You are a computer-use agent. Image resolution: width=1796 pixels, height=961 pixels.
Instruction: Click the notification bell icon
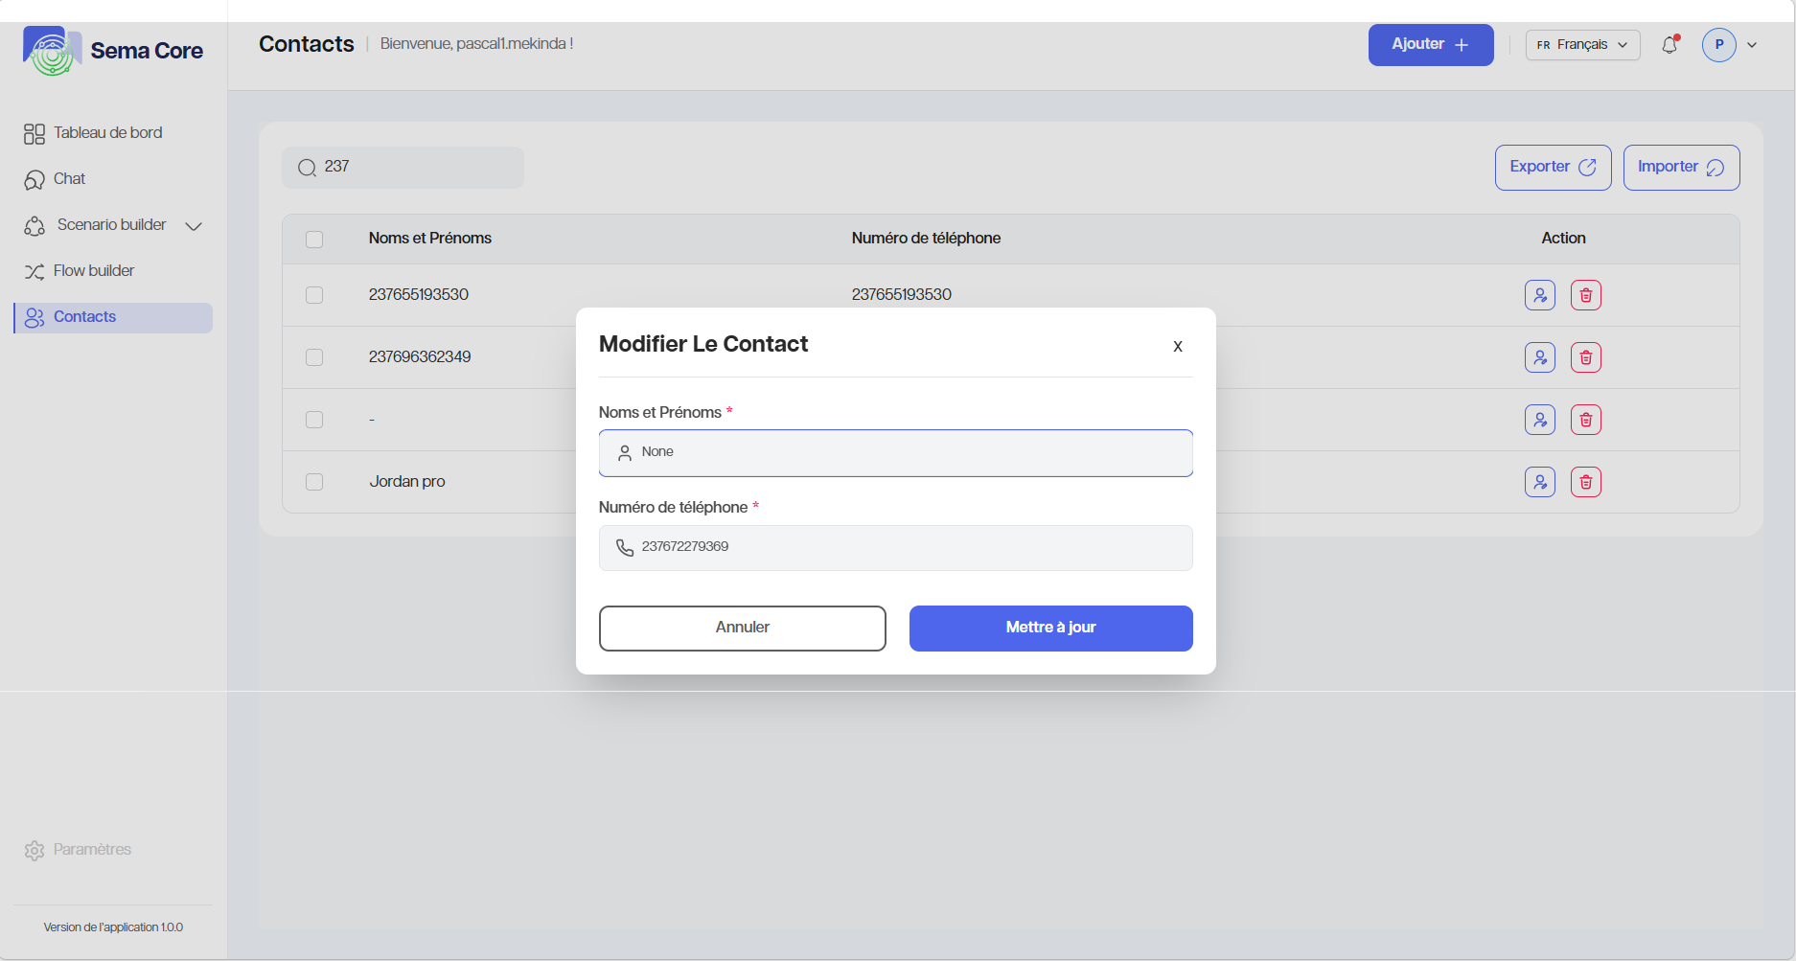click(1669, 45)
